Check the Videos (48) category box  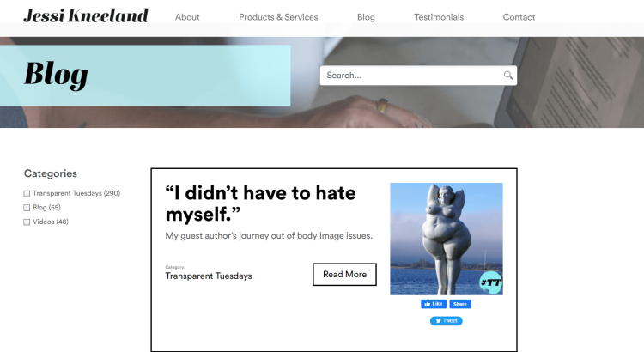[x=27, y=222]
